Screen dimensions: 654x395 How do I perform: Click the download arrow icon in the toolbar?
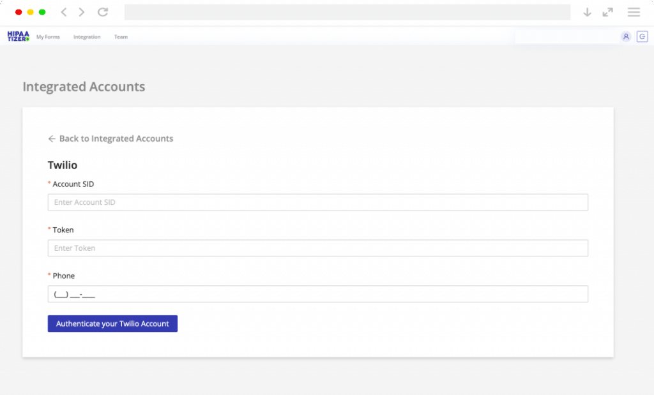[587, 11]
